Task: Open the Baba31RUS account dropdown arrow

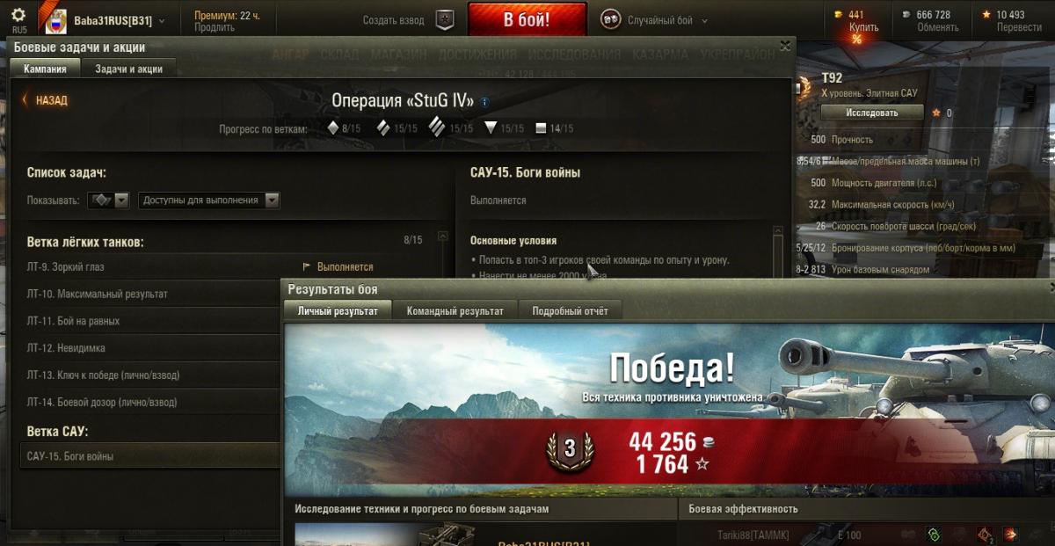Action: point(162,19)
